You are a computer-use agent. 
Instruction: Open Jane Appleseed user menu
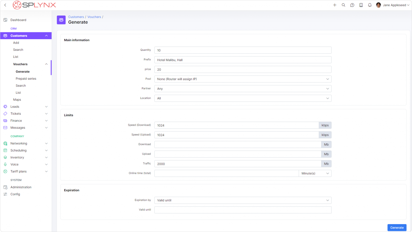[x=393, y=5]
